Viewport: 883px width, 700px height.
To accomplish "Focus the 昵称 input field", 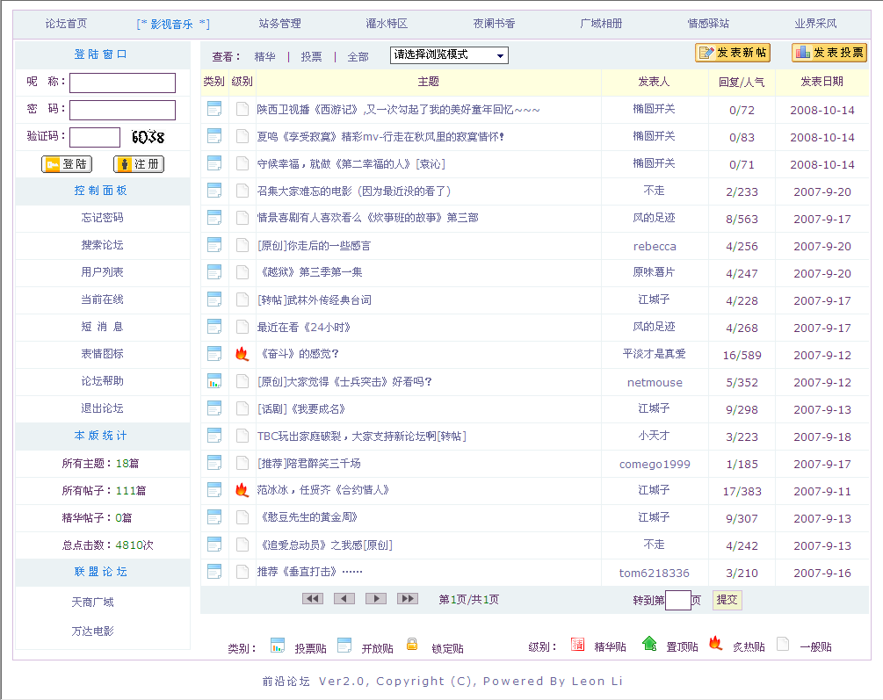I will pyautogui.click(x=122, y=83).
